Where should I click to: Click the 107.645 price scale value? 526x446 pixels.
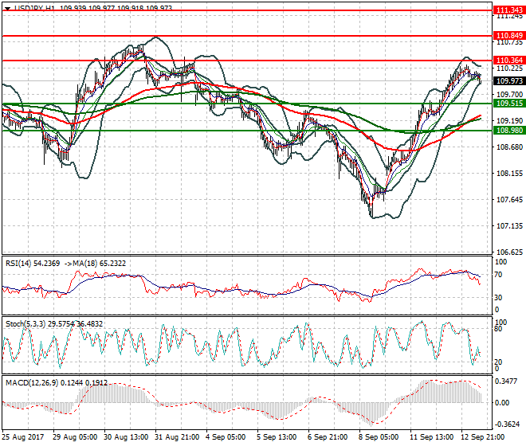tap(509, 200)
